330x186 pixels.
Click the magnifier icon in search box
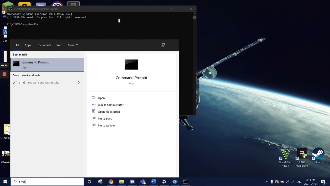[x=15, y=182]
